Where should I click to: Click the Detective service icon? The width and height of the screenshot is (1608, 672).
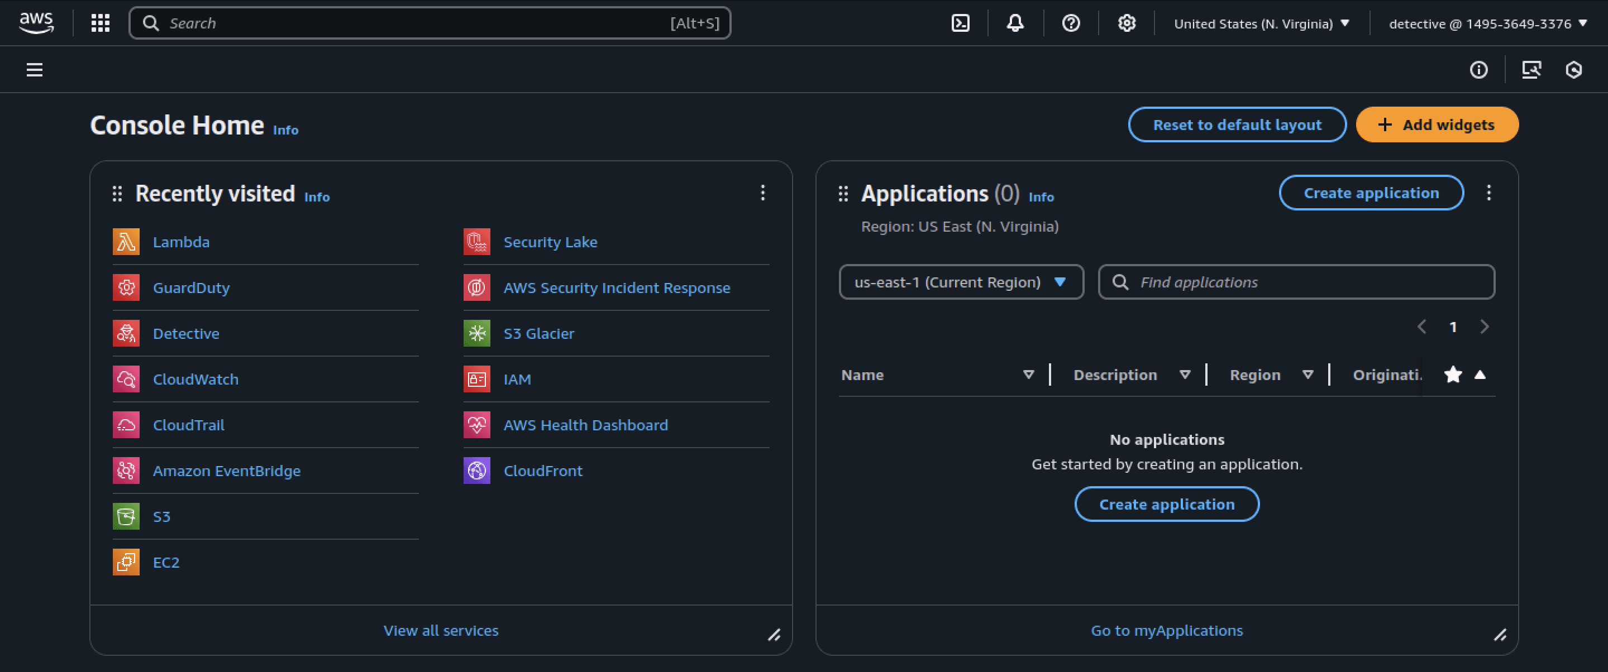pos(126,333)
